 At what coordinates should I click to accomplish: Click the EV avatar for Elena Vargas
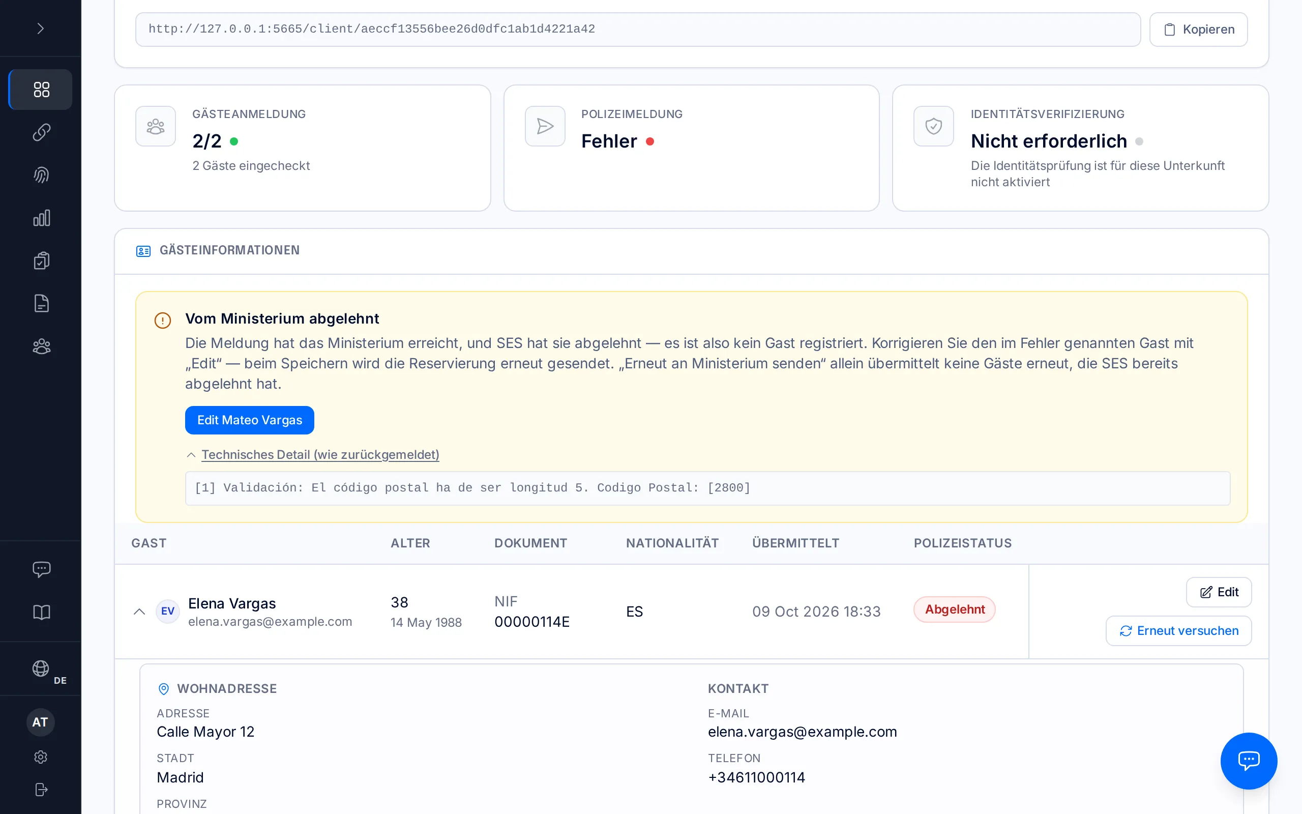pyautogui.click(x=167, y=611)
